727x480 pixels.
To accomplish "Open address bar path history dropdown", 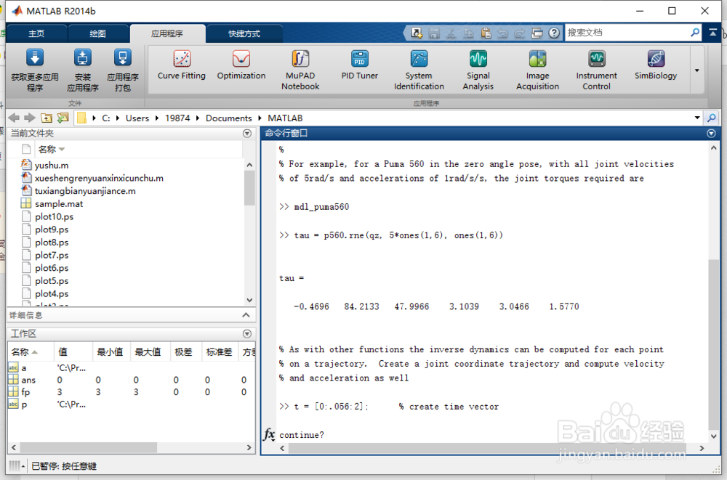I will tap(697, 118).
